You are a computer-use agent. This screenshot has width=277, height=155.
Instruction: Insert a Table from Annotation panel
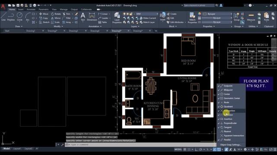pyautogui.click(x=103, y=22)
